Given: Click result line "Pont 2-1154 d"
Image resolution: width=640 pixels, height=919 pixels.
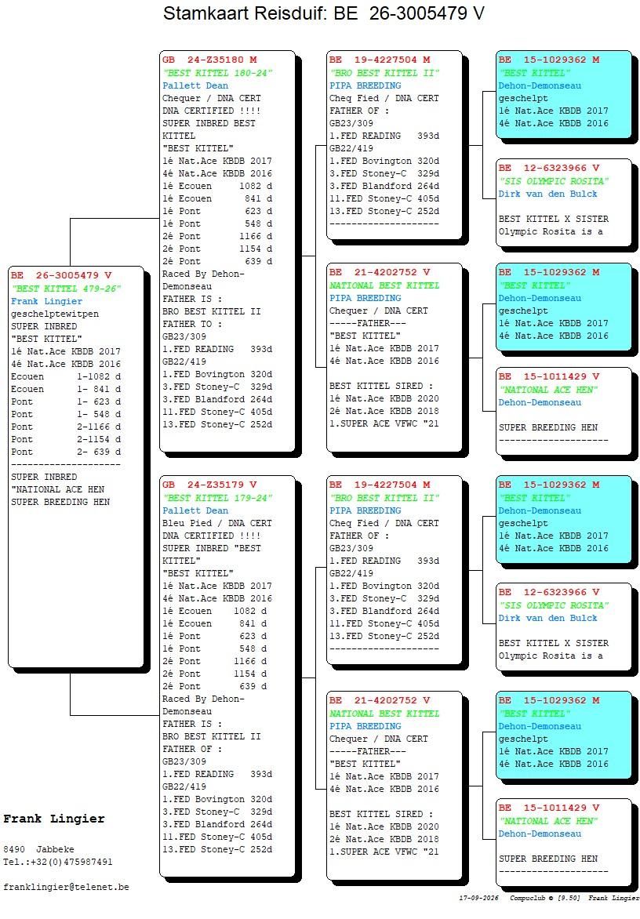Looking at the screenshot, I should pos(66,439).
